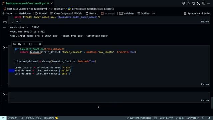Synchronize changes in status bar

point(22,118)
